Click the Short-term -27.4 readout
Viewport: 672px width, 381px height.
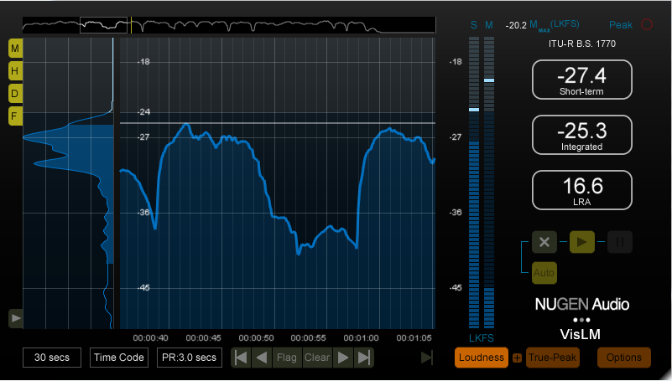582,80
